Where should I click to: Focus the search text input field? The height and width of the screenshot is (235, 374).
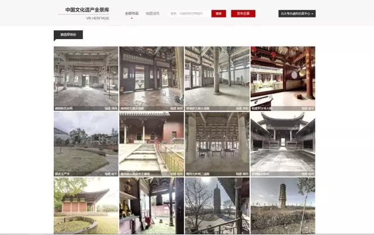pos(188,13)
